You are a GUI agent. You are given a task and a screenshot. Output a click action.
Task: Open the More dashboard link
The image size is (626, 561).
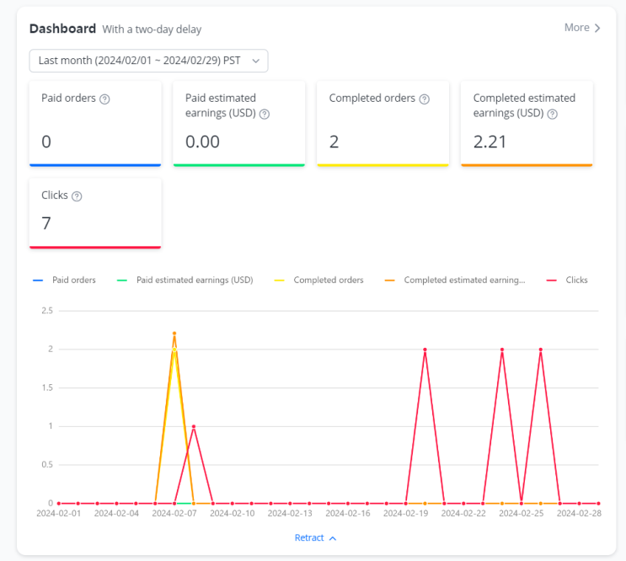(x=582, y=28)
